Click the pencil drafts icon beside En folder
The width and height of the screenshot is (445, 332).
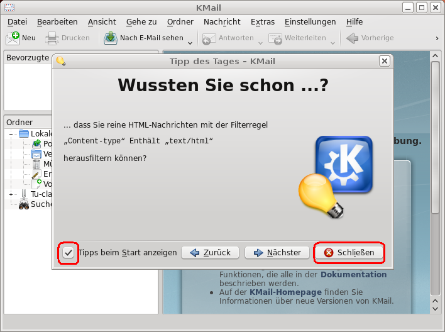tap(36, 174)
